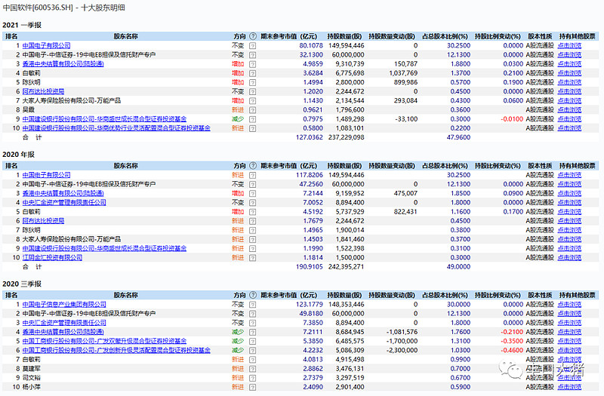Click question icon for 华商优势行业 fund row
This screenshot has height=396, width=604.
pos(252,128)
